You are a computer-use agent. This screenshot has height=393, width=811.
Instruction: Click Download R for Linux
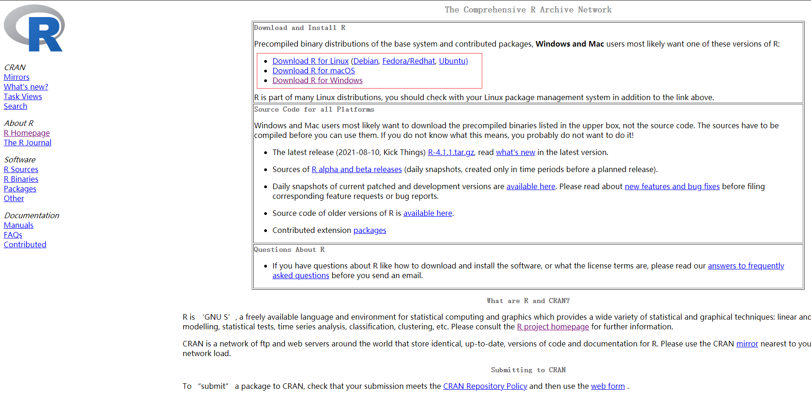click(310, 61)
